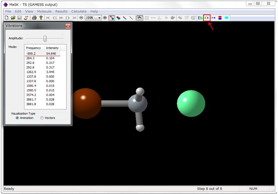Image resolution: width=278 pixels, height=194 pixels.
Task: Open the Calculate menu
Action: click(x=79, y=11)
